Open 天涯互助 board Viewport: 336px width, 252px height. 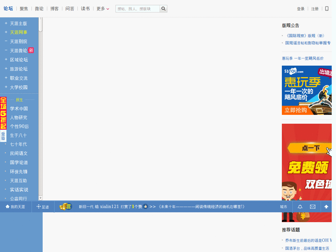(x=18, y=181)
